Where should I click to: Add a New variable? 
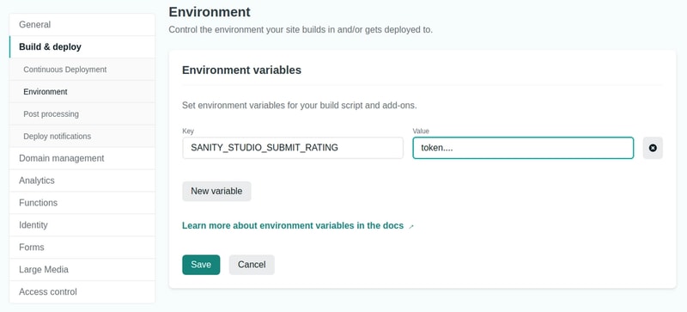216,192
